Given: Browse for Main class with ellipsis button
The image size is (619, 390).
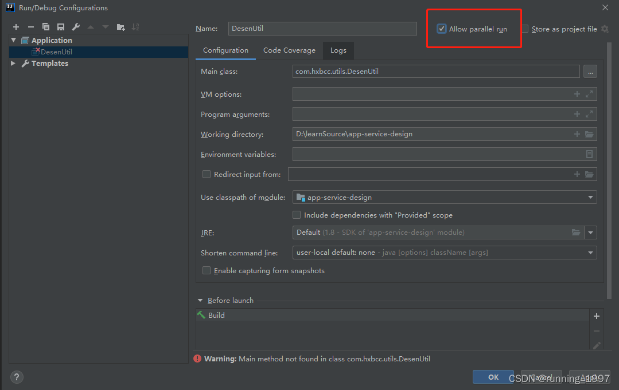Looking at the screenshot, I should click(590, 71).
